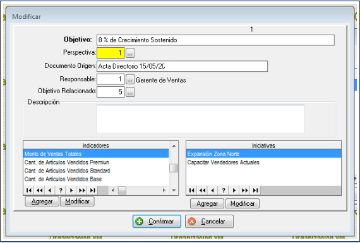360x243 pixels.
Task: Go to last record in Iniciativas navigator
Action: coord(255,190)
